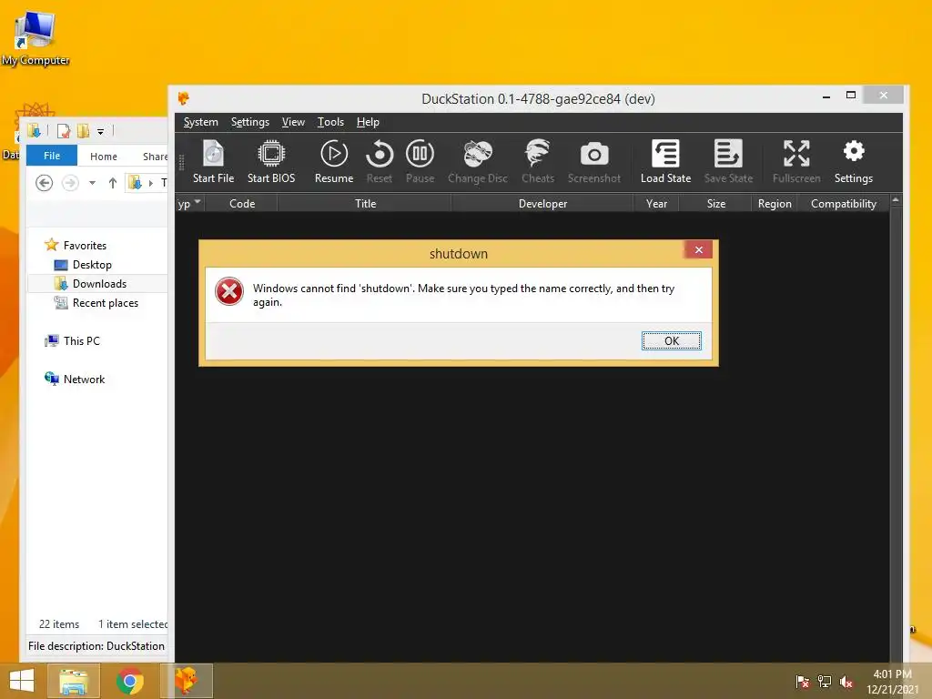Select This PC in navigation pane
Screen dimensions: 932x699
[81, 340]
